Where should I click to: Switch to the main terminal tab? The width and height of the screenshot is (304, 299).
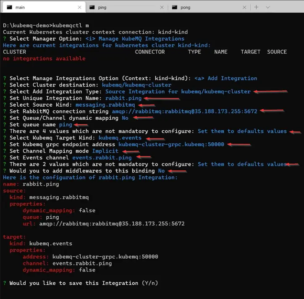pos(44,7)
